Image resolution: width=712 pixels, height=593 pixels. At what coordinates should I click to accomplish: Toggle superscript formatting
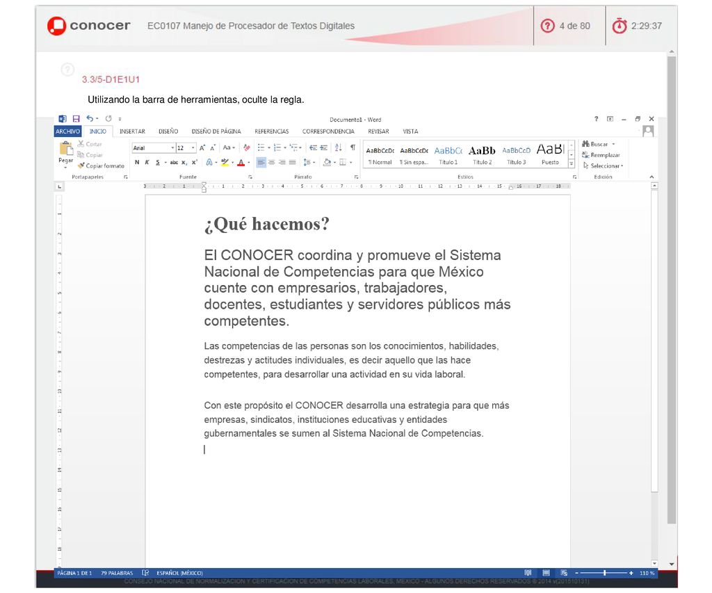[x=195, y=162]
